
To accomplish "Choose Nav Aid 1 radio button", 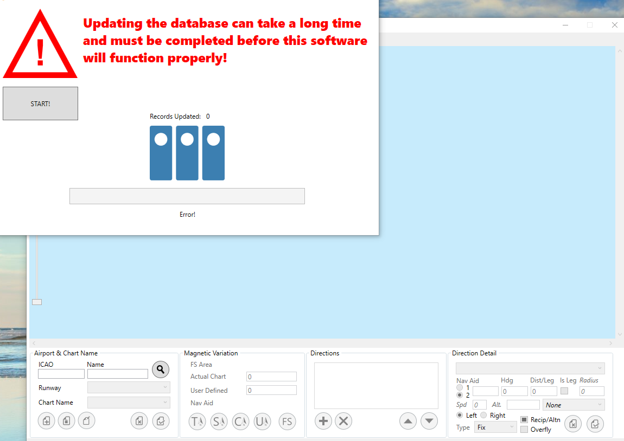I will pyautogui.click(x=460, y=388).
